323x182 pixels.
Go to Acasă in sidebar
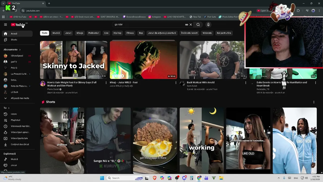coord(17,34)
